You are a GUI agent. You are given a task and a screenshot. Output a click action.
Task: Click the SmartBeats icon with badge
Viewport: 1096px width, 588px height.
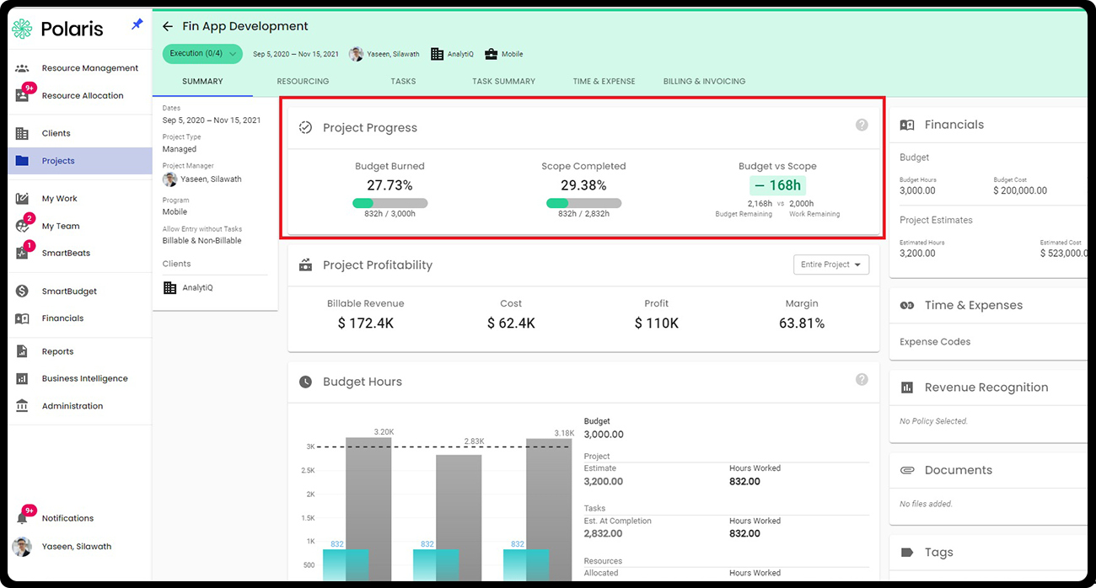[24, 252]
